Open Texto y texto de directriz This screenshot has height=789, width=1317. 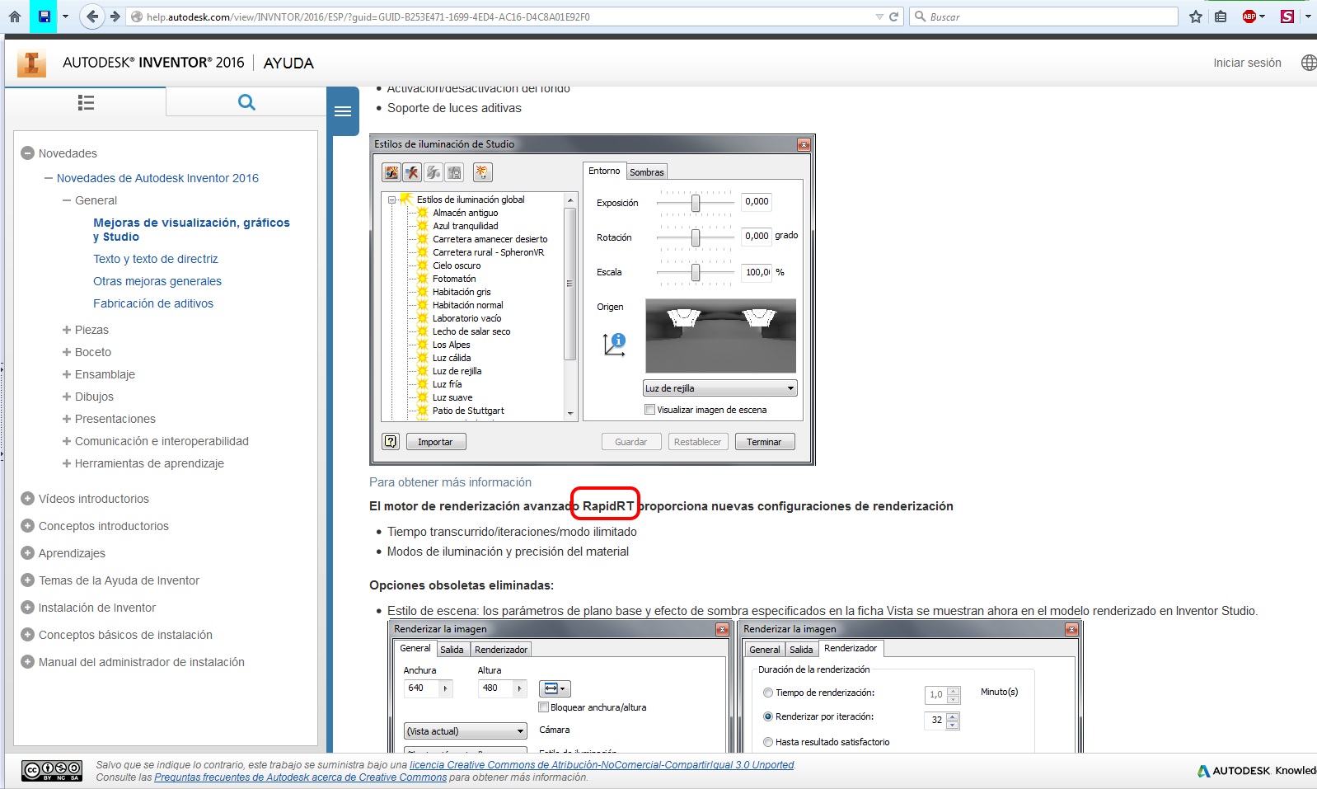point(156,259)
